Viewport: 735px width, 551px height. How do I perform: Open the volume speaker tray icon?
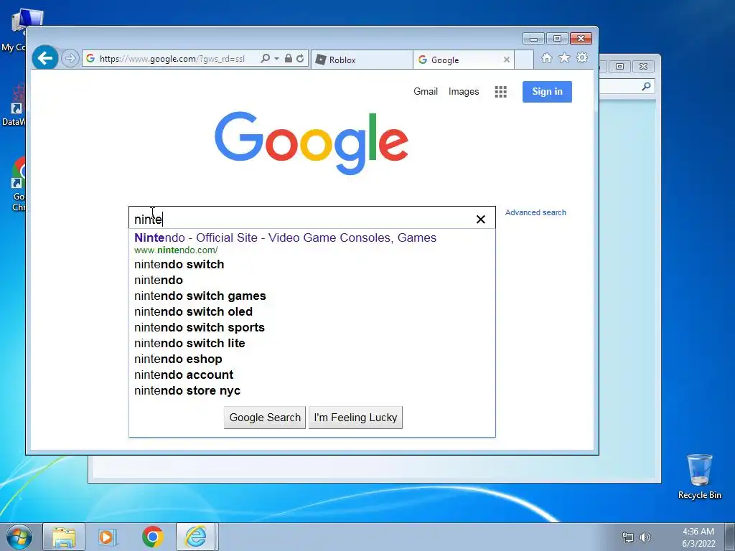click(645, 537)
